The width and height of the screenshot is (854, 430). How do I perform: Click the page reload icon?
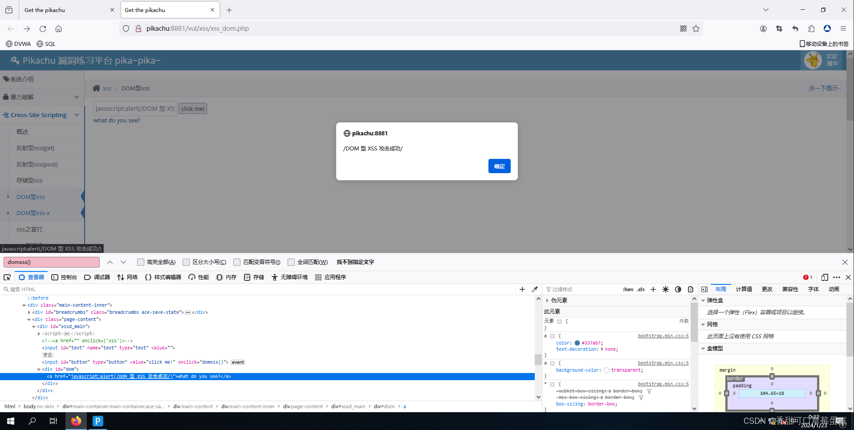(43, 28)
